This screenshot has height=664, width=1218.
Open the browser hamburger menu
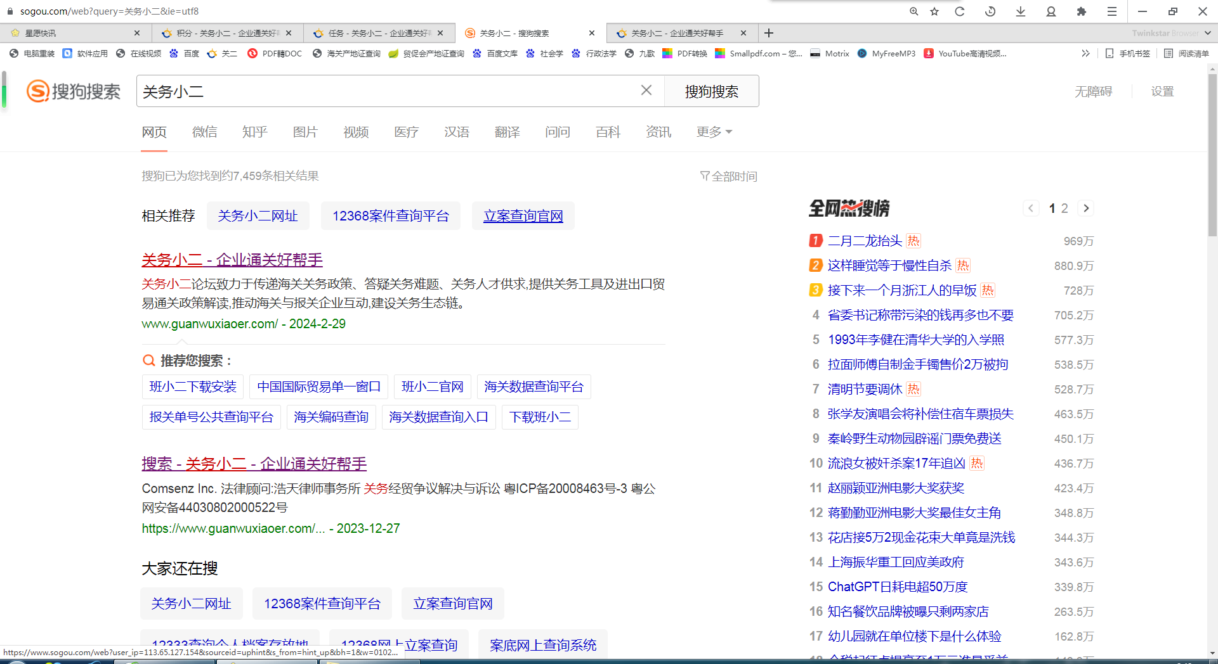pyautogui.click(x=1112, y=11)
